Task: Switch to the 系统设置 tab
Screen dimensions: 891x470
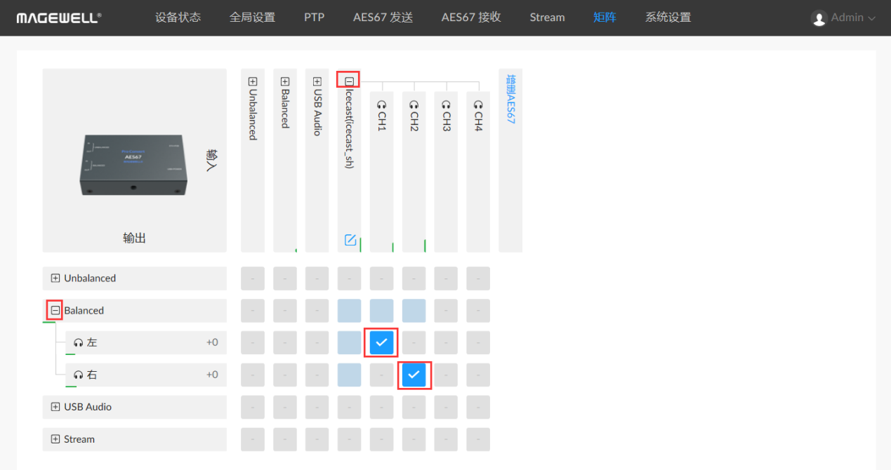Action: tap(668, 18)
